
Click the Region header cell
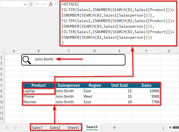click(95, 85)
